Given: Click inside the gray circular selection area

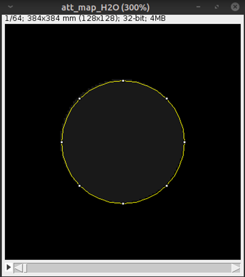Looking at the screenshot, I should pos(123,142).
